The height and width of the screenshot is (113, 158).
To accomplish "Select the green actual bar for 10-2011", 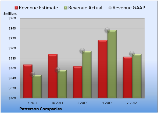I will [62, 84].
